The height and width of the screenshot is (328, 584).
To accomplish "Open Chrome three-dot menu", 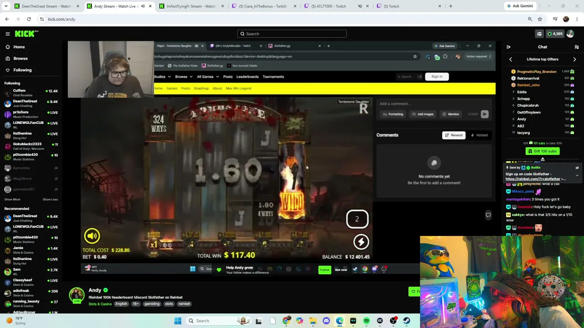I will tap(577, 19).
